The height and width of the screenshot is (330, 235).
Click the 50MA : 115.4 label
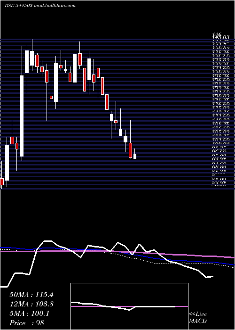(31, 295)
